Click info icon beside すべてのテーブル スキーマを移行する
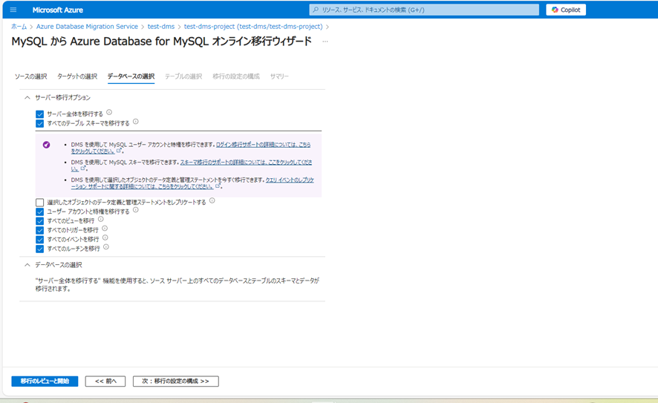658x403 pixels. click(x=136, y=122)
